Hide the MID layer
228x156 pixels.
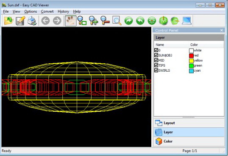(156, 60)
